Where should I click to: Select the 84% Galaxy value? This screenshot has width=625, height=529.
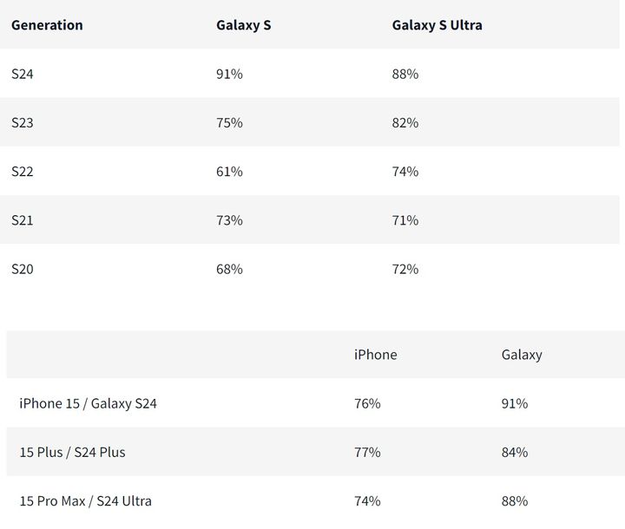pyautogui.click(x=515, y=452)
